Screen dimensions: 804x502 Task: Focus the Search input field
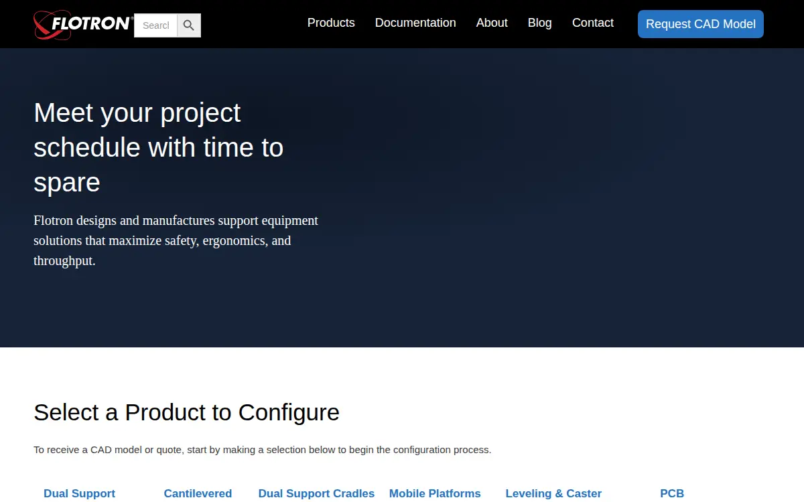coord(155,25)
